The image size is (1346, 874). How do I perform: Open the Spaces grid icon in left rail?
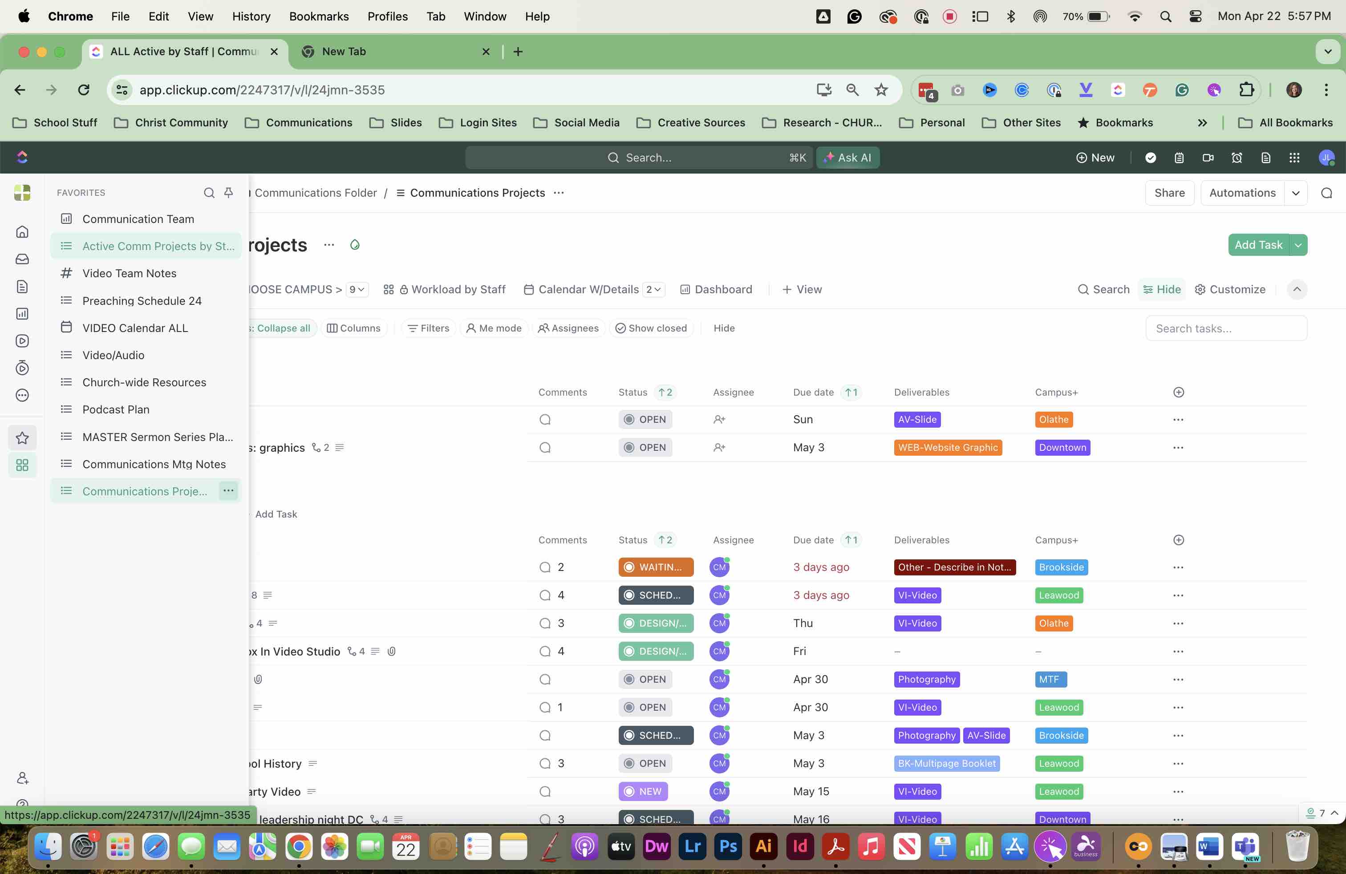coord(22,465)
